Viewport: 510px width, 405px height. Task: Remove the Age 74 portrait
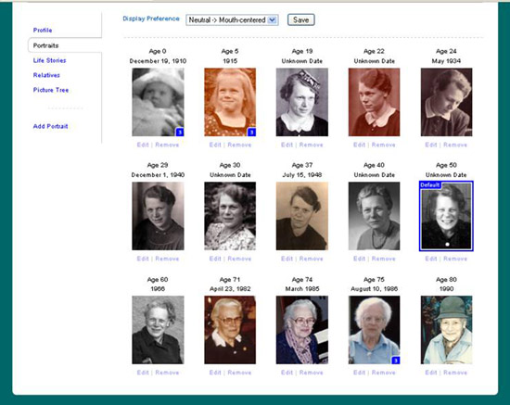coord(312,373)
